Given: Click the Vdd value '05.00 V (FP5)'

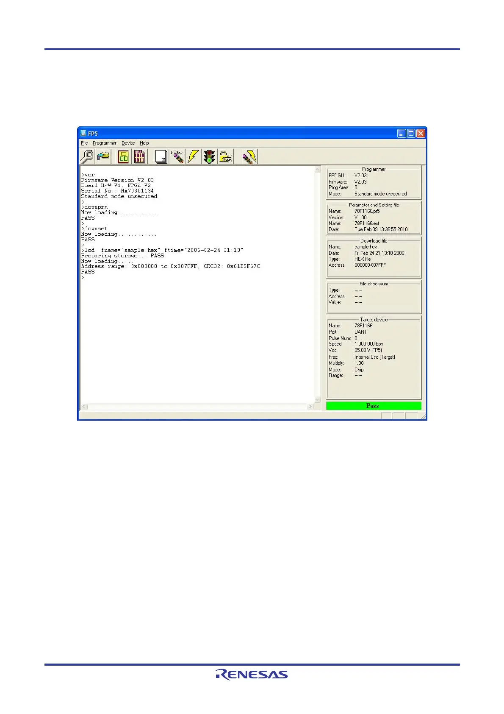Looking at the screenshot, I should (368, 350).
